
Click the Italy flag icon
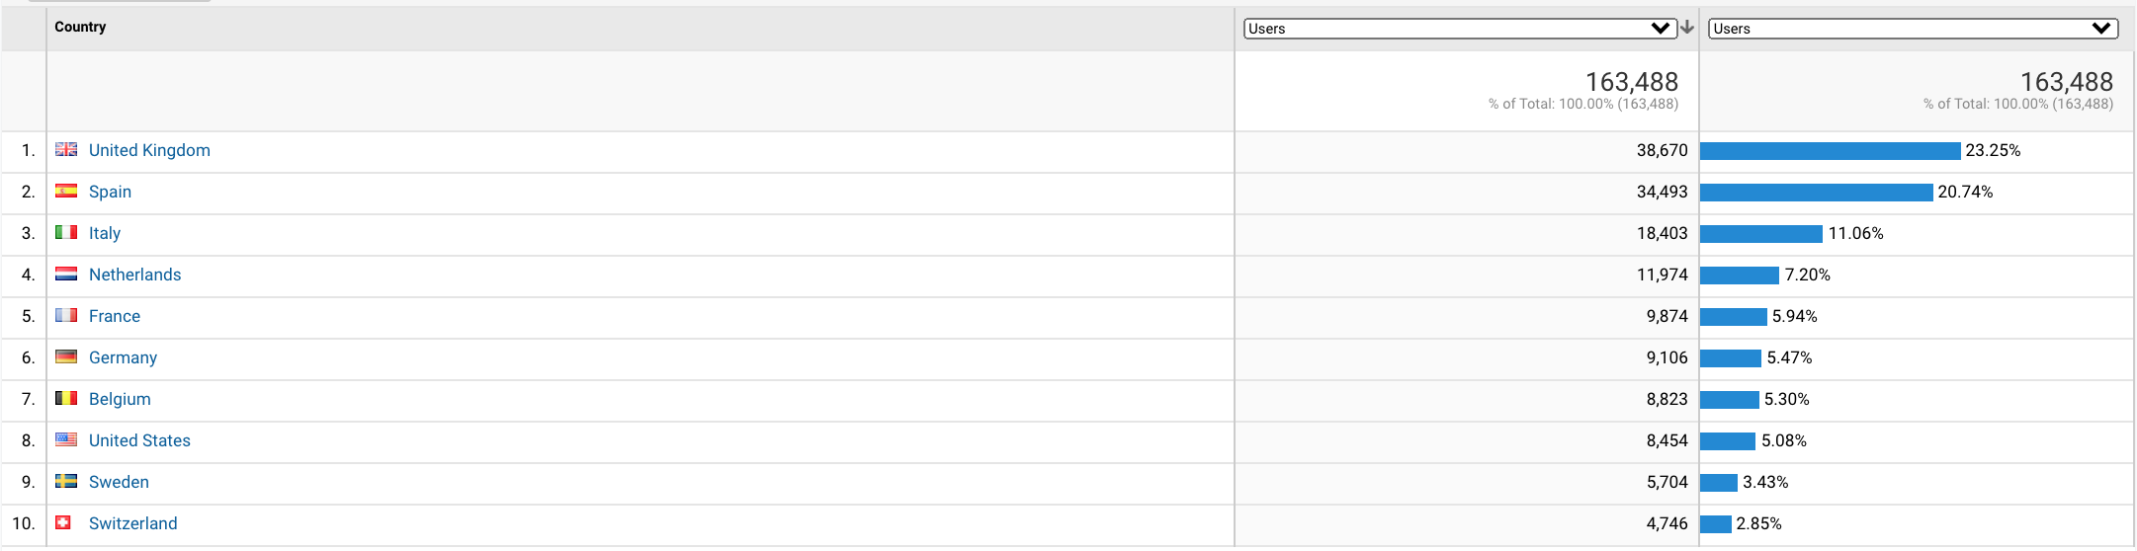click(x=66, y=233)
